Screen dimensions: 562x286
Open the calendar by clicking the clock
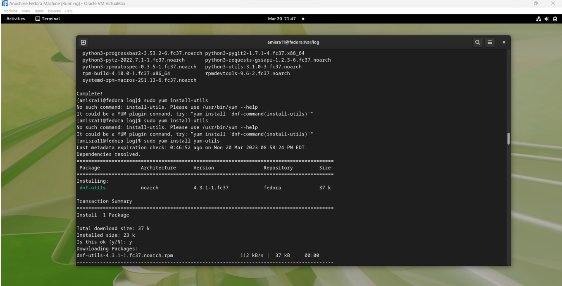(x=281, y=19)
